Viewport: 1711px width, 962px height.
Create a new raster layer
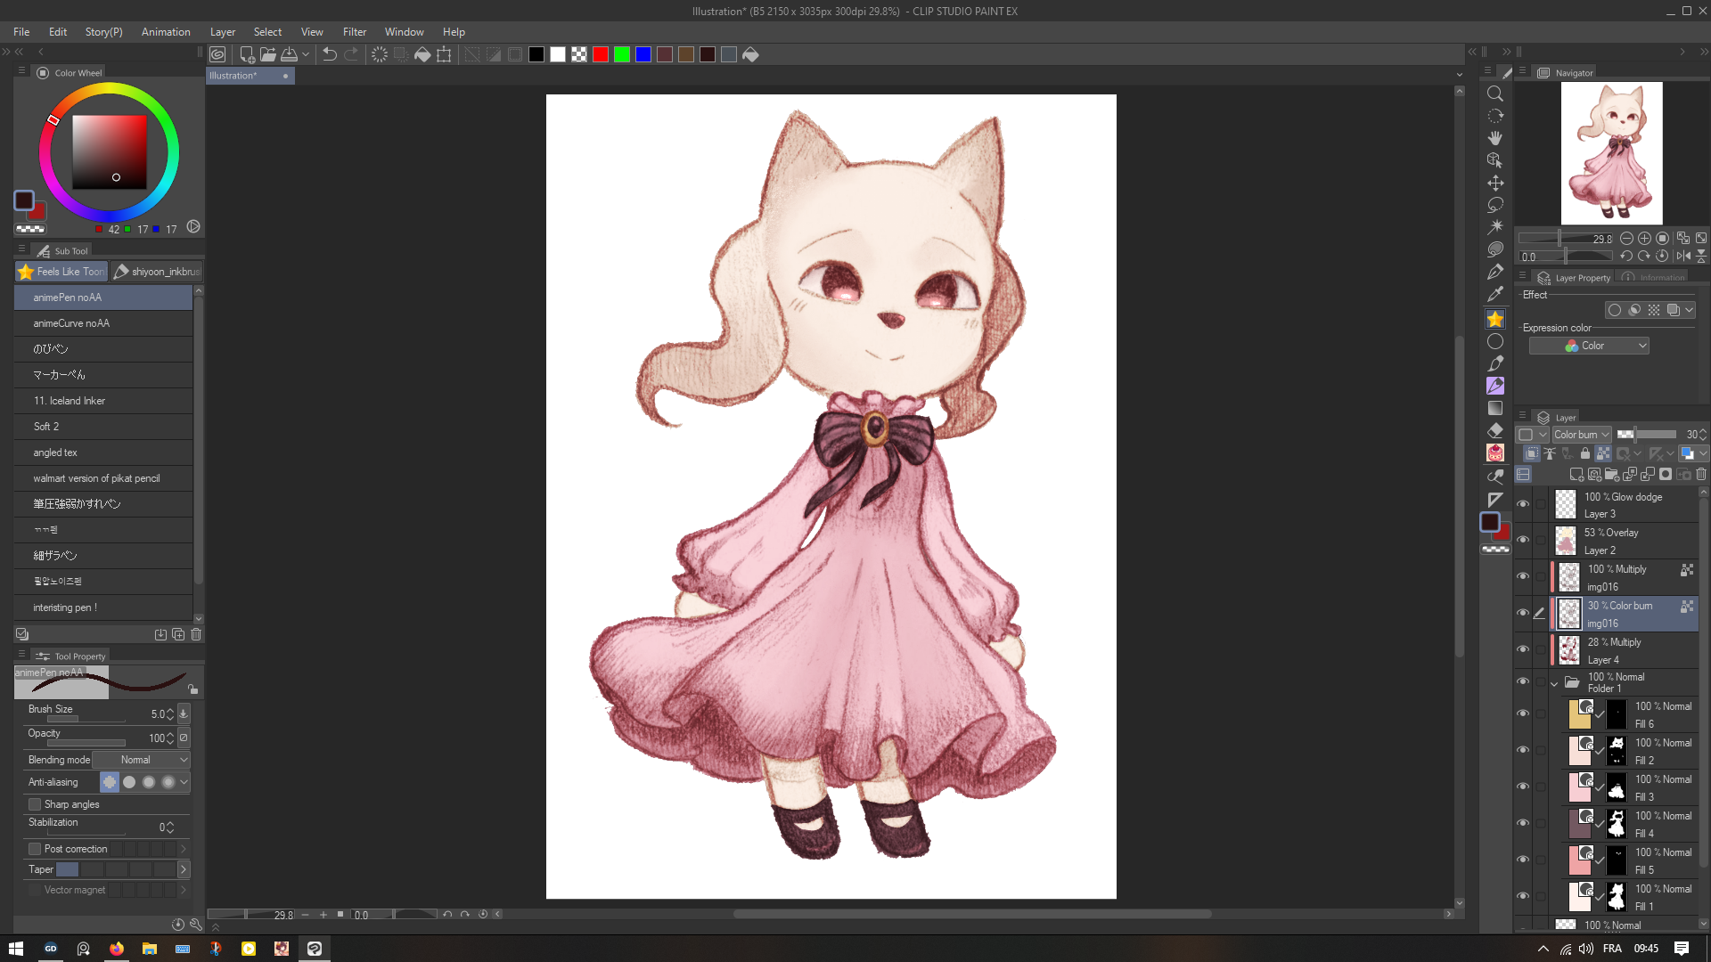(x=1576, y=475)
